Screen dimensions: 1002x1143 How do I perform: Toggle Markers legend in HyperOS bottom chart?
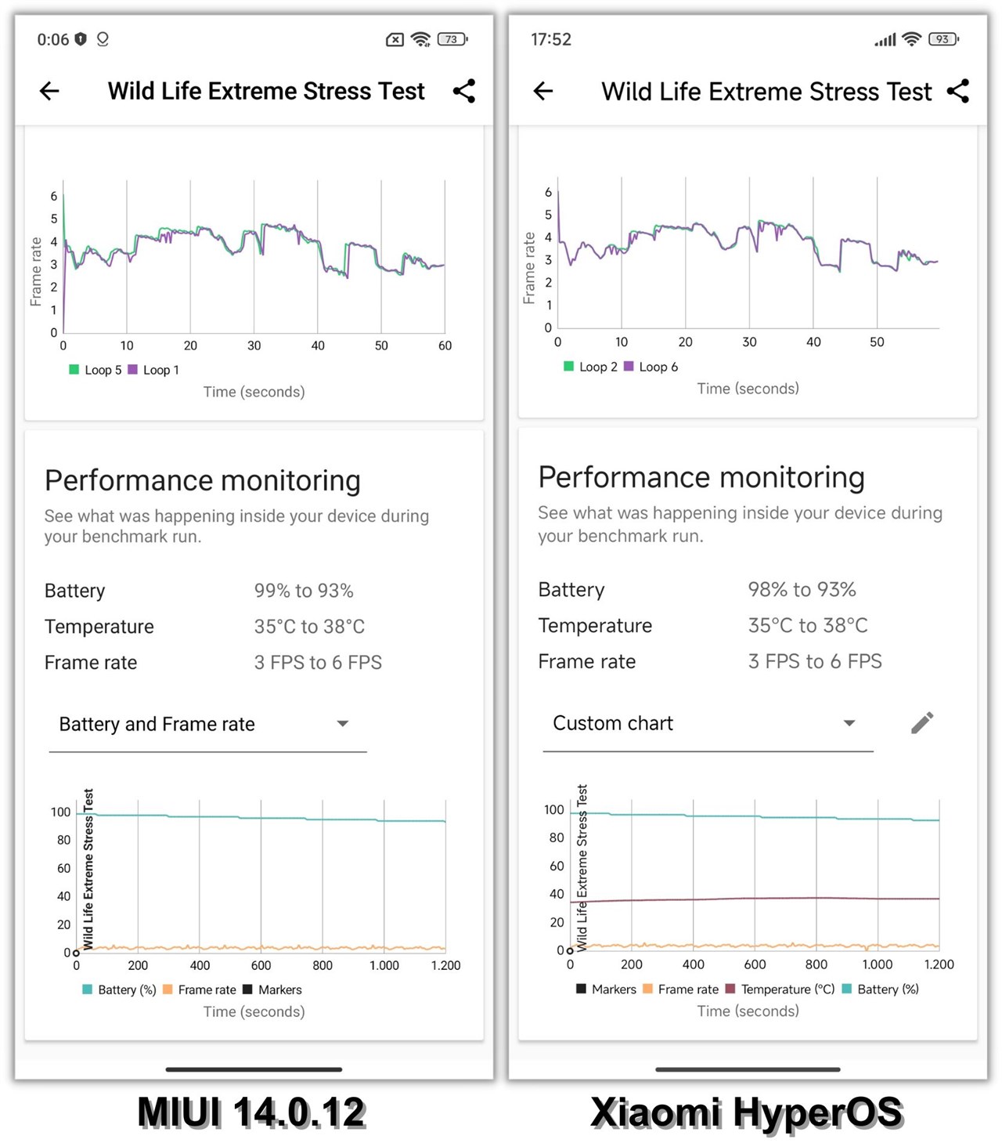(606, 989)
